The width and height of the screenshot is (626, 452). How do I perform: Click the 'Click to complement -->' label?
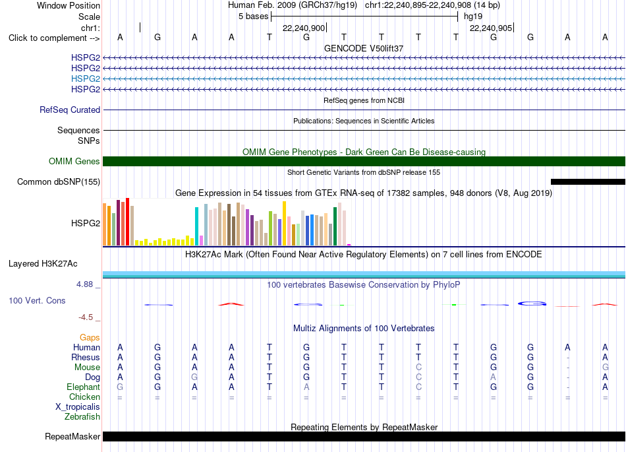54,38
